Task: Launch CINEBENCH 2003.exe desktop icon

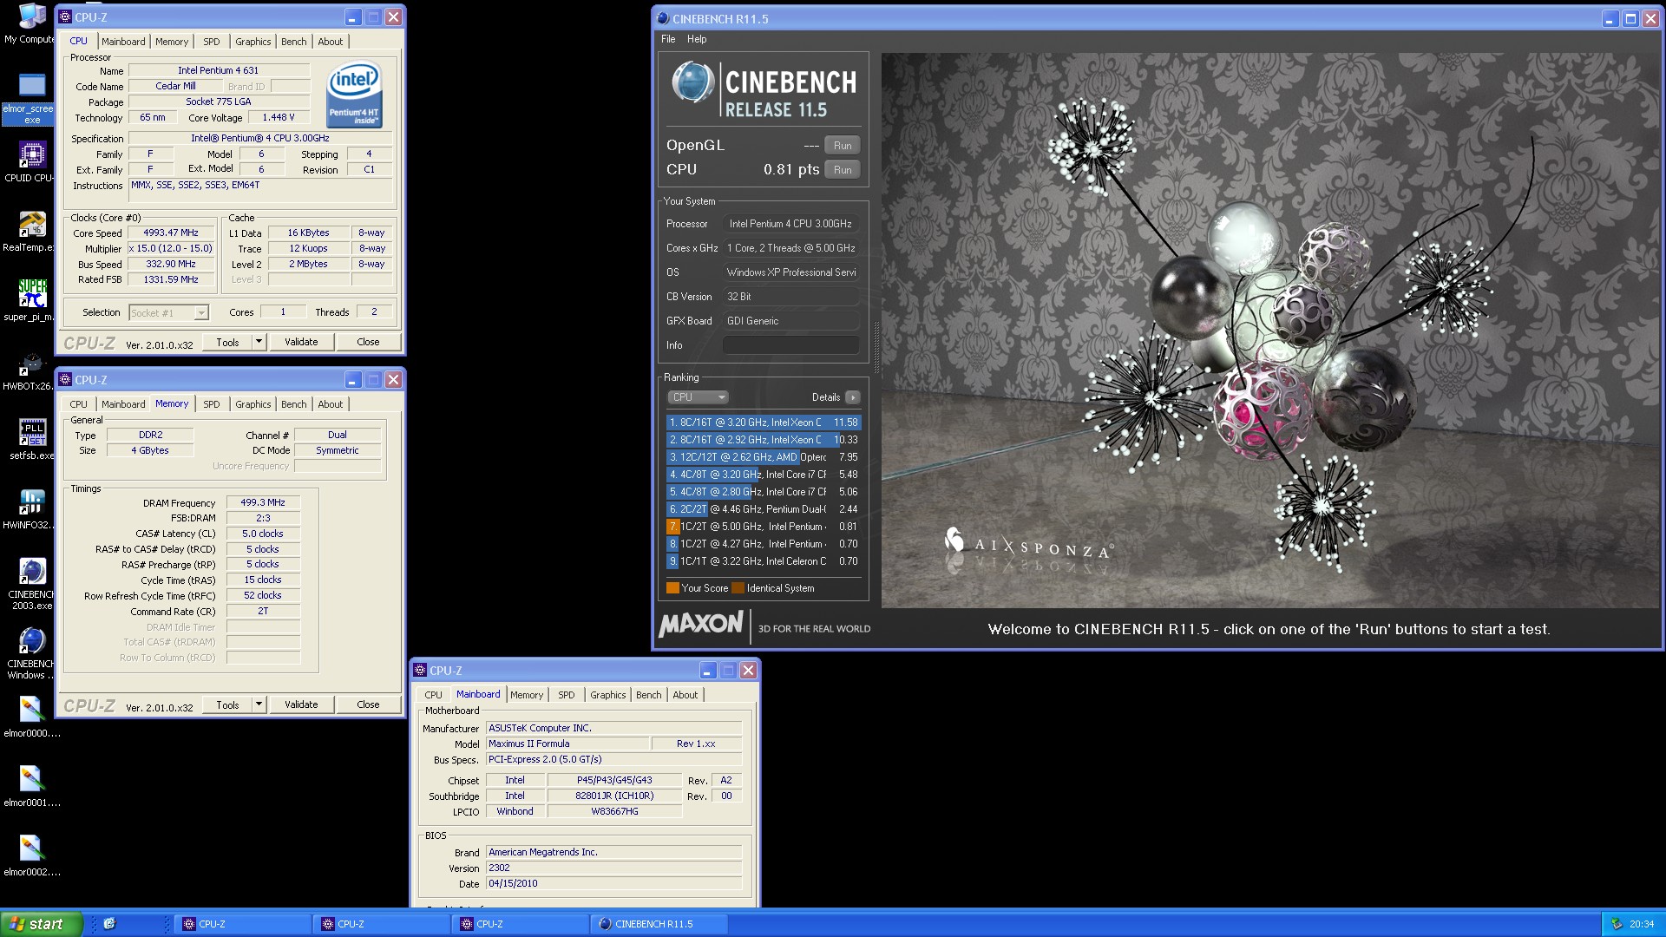Action: tap(30, 583)
